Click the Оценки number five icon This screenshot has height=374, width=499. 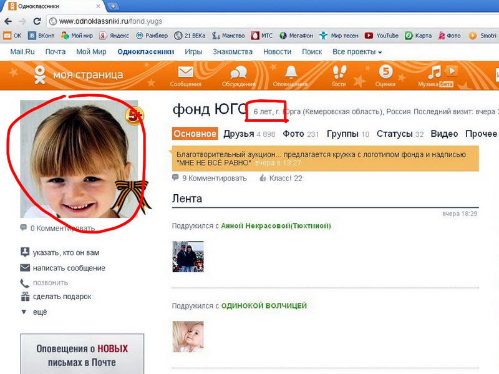coord(386,72)
